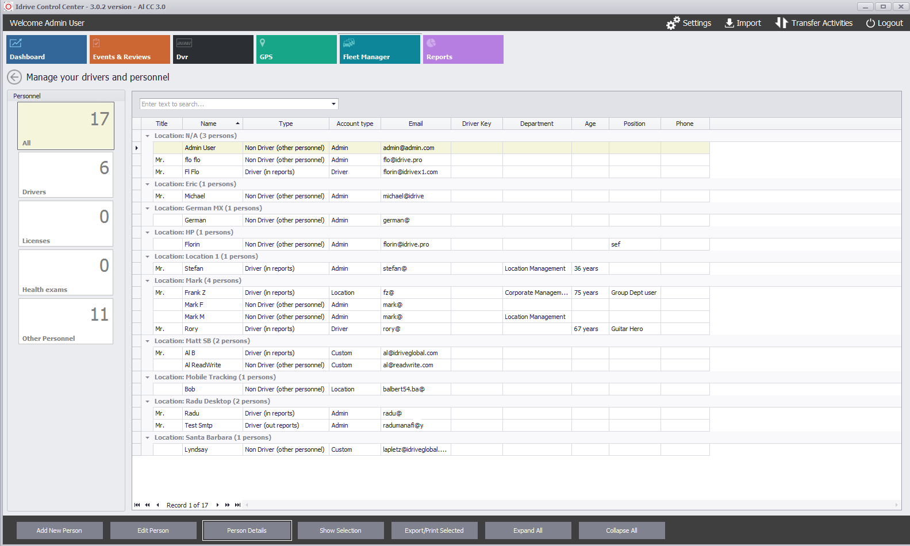Collapse Location: Radu Desktop group
910x546 pixels.
pos(148,402)
